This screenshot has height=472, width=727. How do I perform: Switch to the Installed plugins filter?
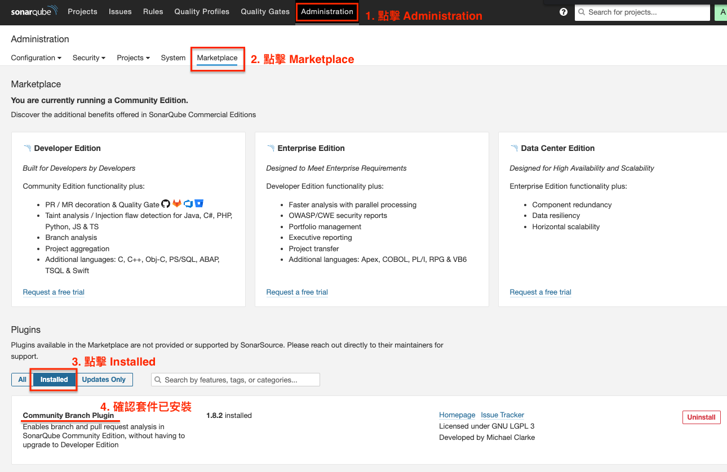pos(53,379)
